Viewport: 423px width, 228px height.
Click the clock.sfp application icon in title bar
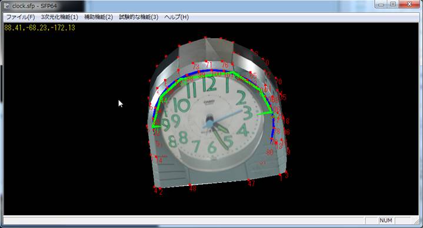6,6
